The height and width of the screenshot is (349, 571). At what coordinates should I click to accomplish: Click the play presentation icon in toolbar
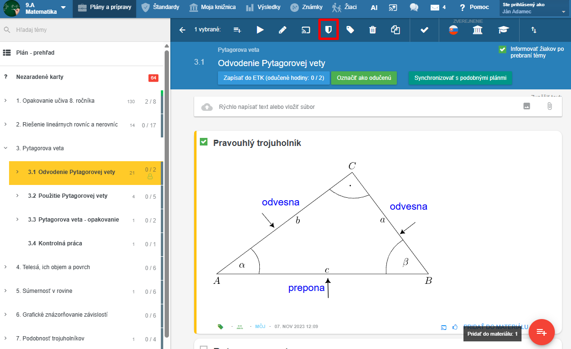pyautogui.click(x=260, y=30)
